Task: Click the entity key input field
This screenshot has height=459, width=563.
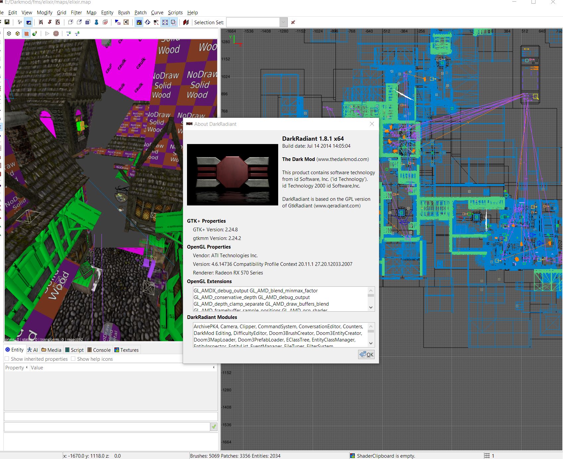Action: 111,417
